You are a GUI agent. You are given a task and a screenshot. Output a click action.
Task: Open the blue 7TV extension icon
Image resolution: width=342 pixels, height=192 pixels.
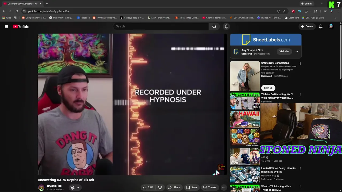tap(300, 11)
